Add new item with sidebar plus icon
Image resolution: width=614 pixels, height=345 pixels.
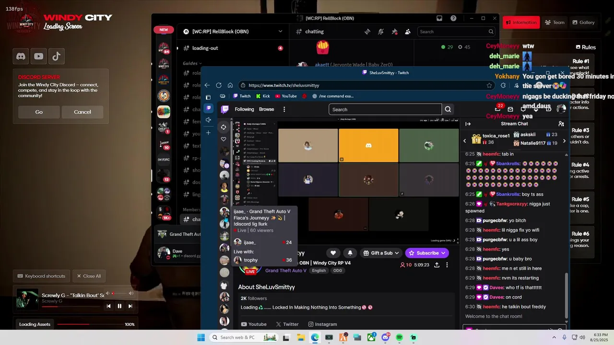tap(208, 133)
